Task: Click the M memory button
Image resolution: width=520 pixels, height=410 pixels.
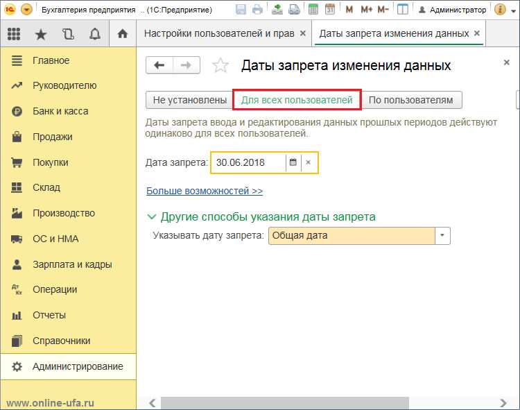Action: point(349,10)
